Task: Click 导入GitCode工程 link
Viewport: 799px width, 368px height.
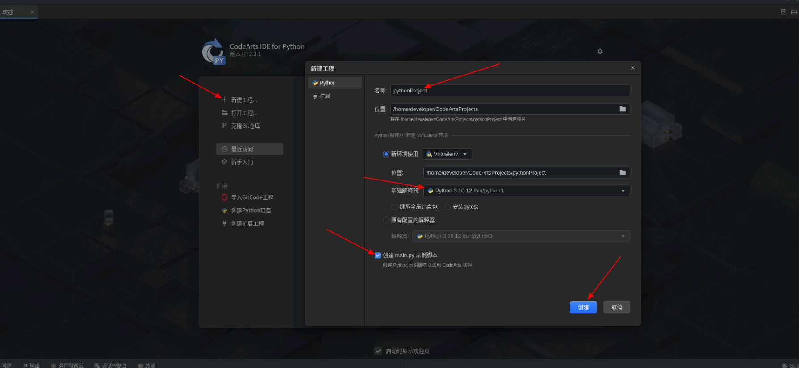Action: tap(252, 197)
